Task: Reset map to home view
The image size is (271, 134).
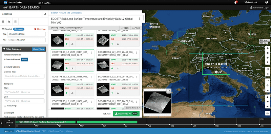Action: (x=268, y=102)
